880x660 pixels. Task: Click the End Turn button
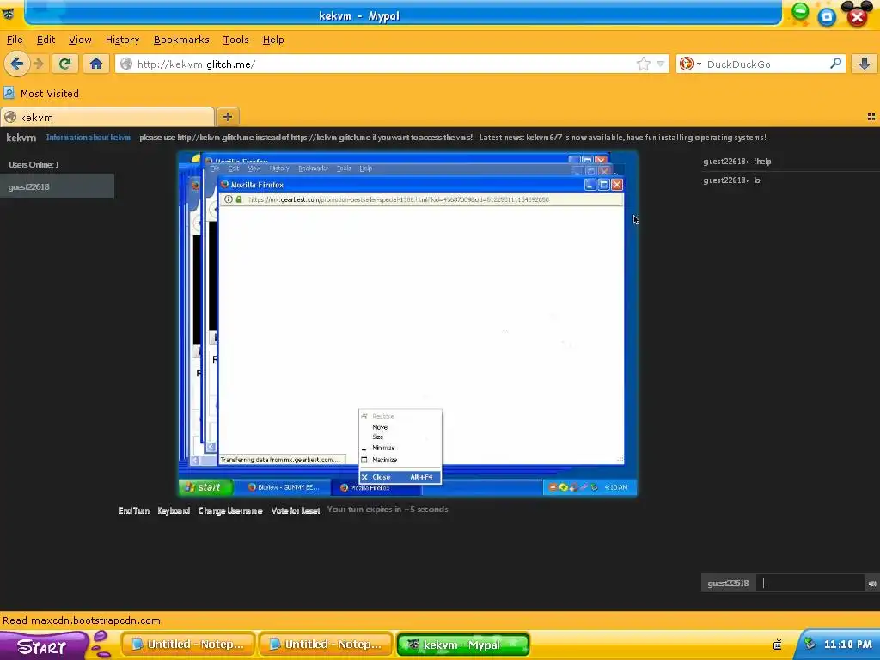tap(134, 510)
